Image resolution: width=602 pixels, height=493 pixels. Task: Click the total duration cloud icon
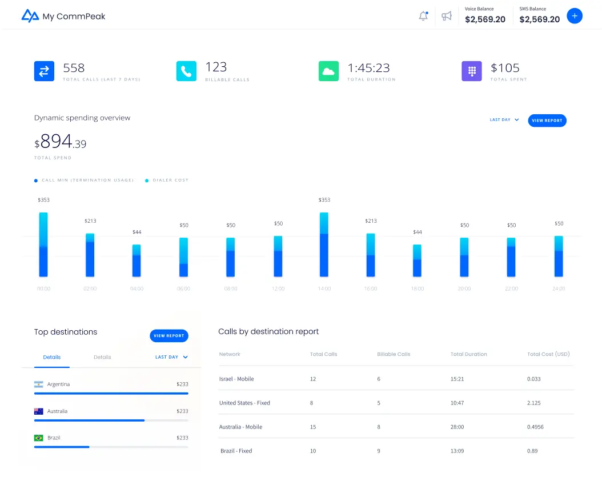(x=328, y=71)
